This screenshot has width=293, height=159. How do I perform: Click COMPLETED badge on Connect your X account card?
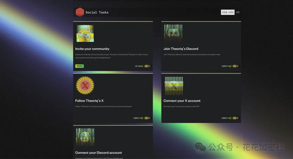pos(226,118)
